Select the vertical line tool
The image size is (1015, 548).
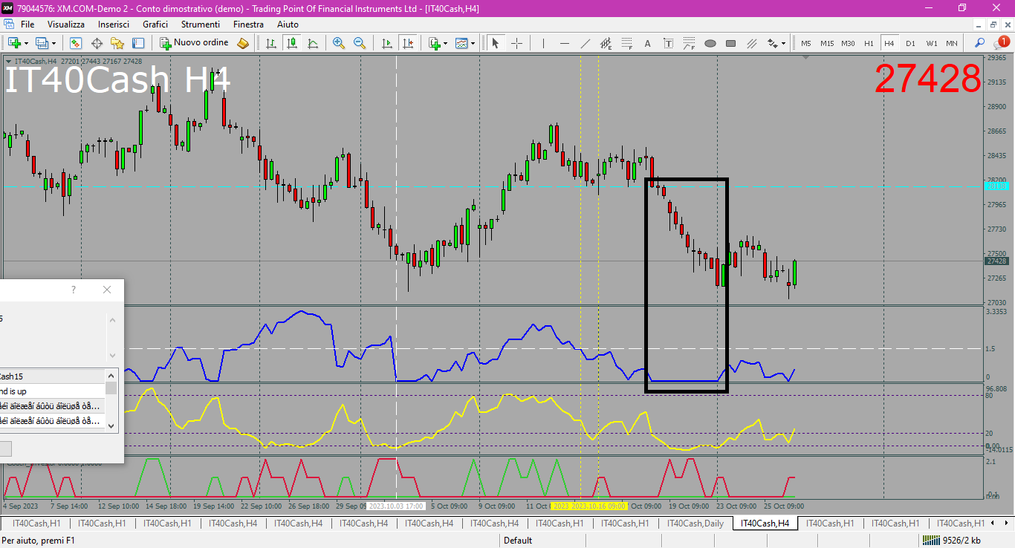tap(543, 43)
